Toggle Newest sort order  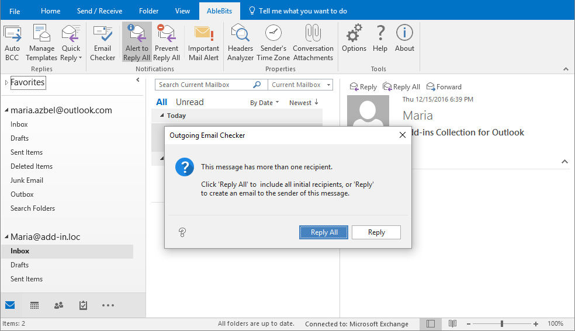pos(304,103)
